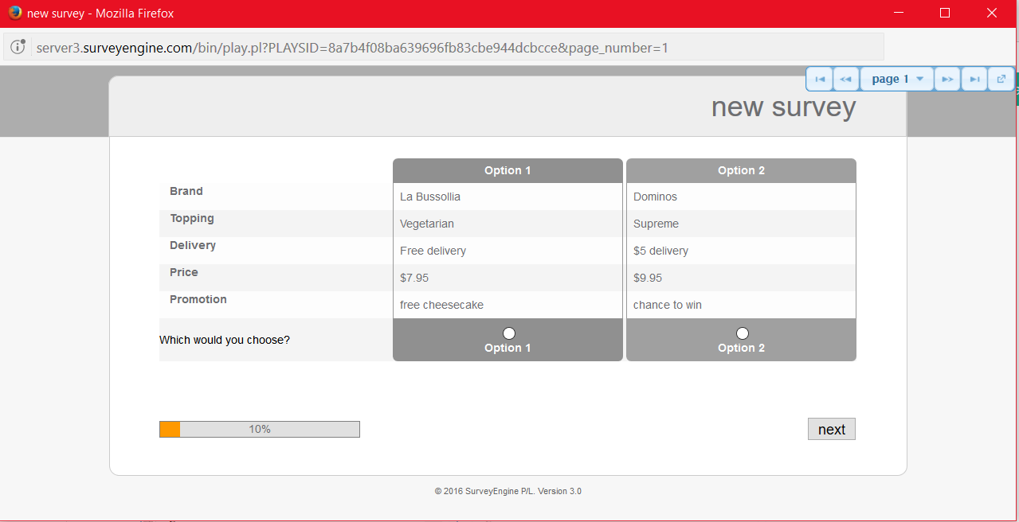Open the page 1 selector dropdown
The image size is (1019, 522).
pos(897,79)
